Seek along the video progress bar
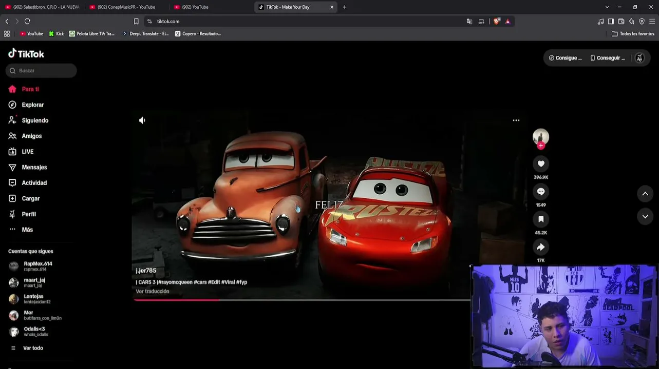 point(302,300)
